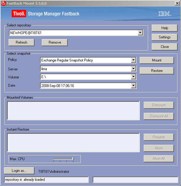Expand the repository dropdown arrow

140,33
